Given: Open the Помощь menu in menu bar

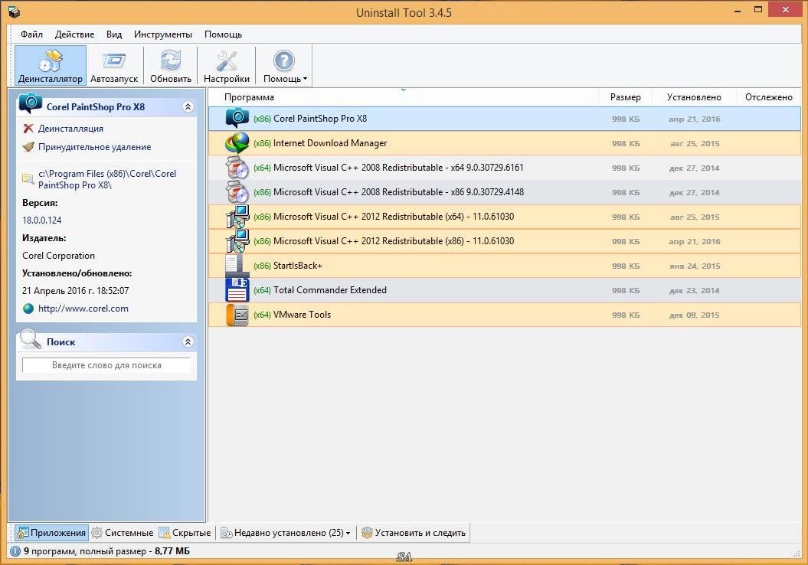Looking at the screenshot, I should (223, 34).
